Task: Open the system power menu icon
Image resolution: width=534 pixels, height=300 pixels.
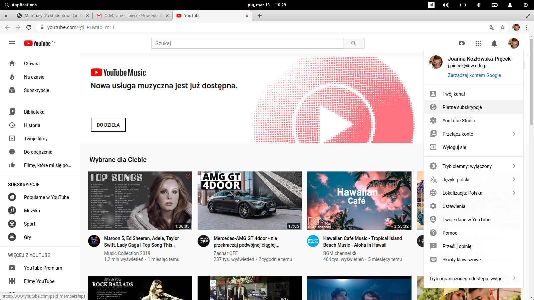Action: (x=525, y=5)
